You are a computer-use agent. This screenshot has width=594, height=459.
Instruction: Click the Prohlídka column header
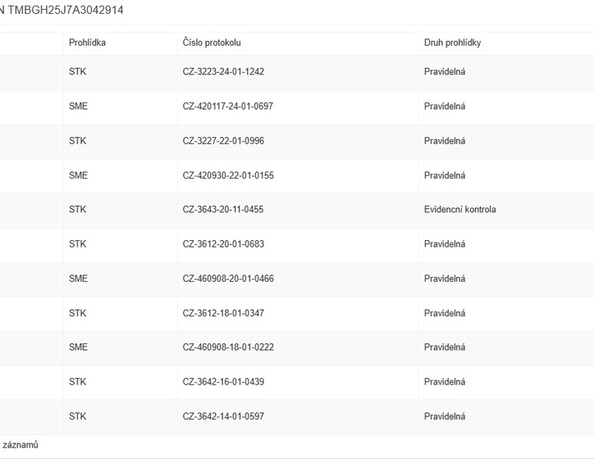(x=87, y=43)
